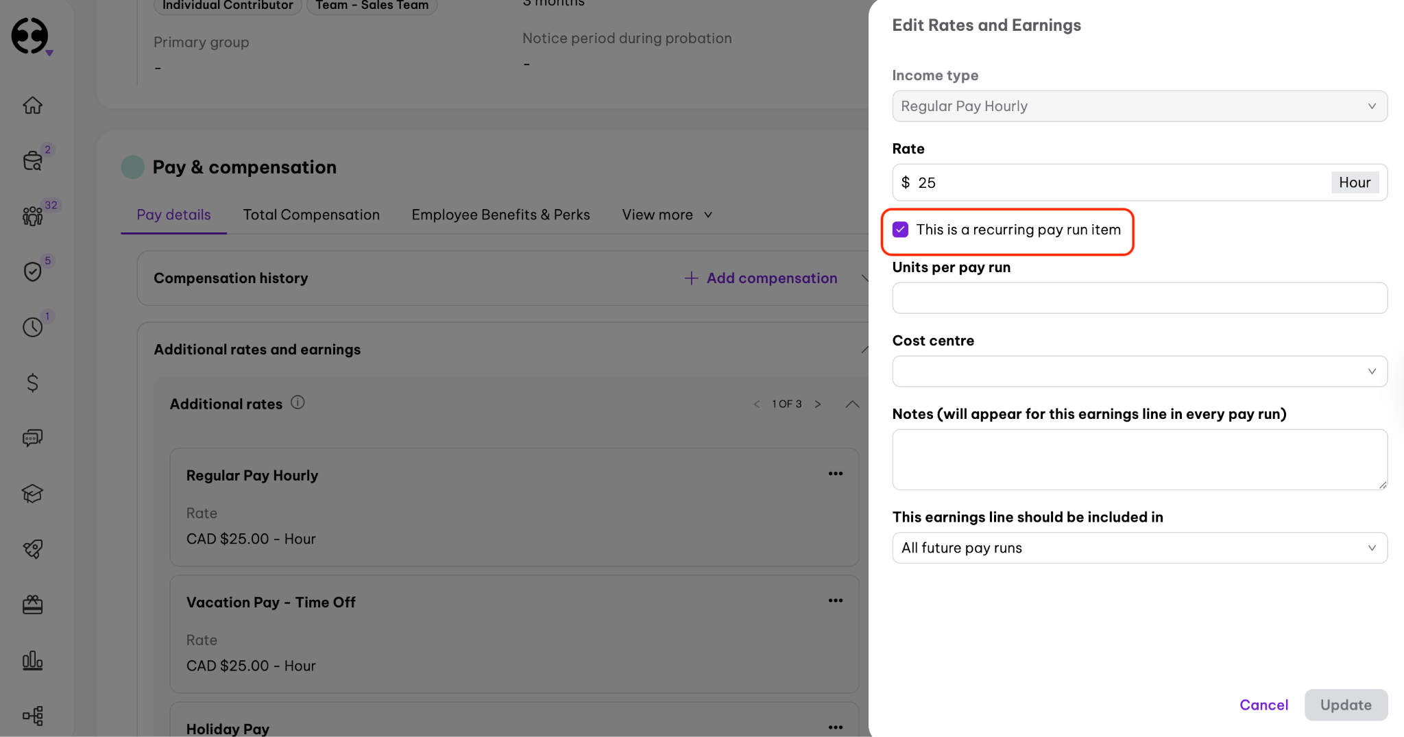Cancel editing rates and earnings

[1263, 705]
